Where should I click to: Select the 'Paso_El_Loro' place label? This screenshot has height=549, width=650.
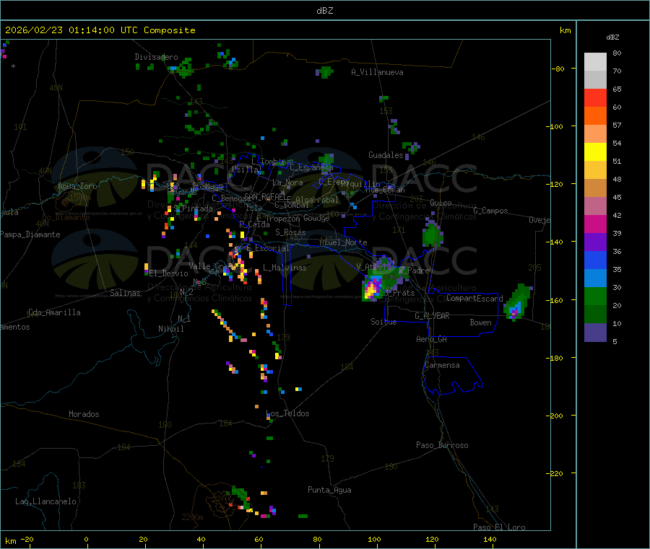(x=500, y=527)
